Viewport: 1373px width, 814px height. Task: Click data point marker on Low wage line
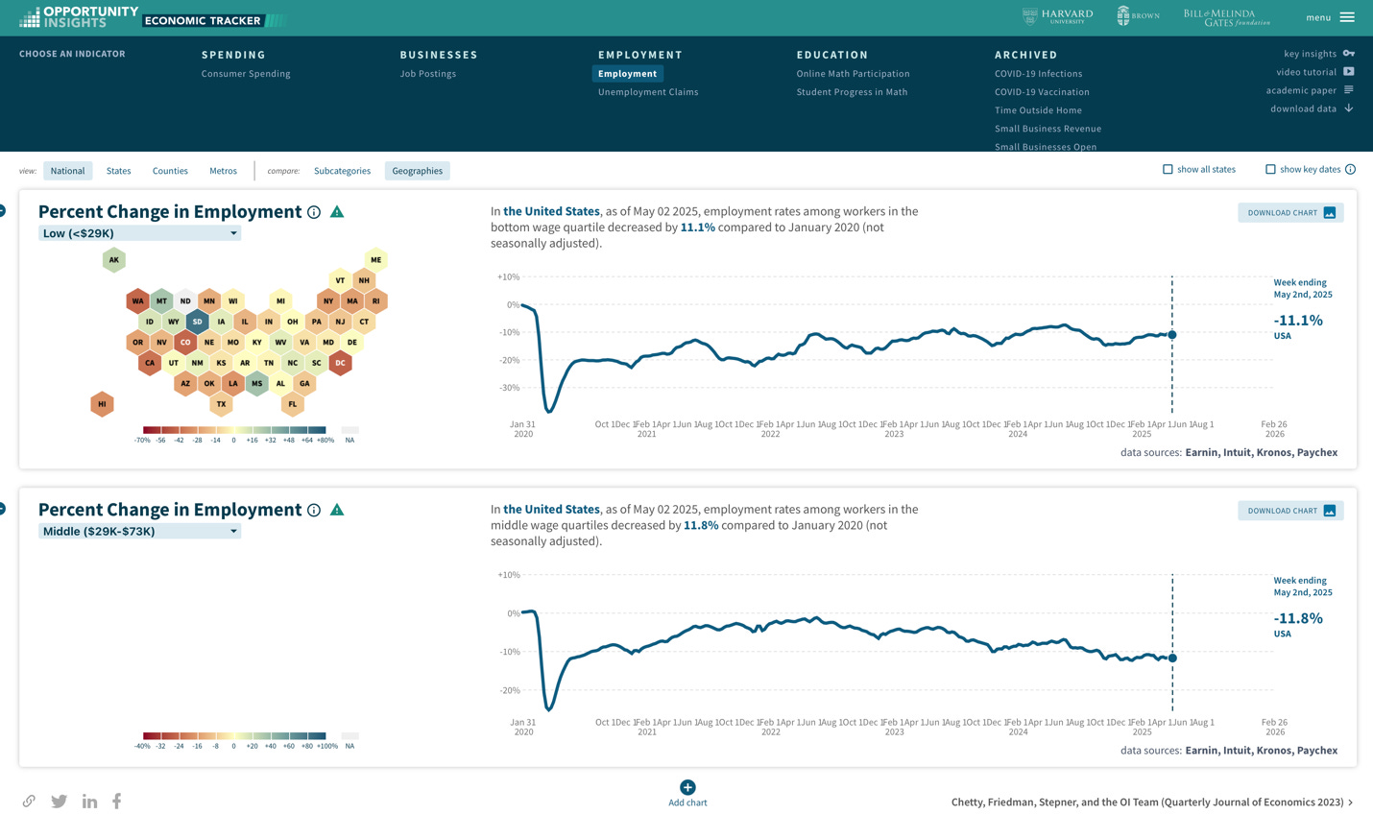[1172, 334]
